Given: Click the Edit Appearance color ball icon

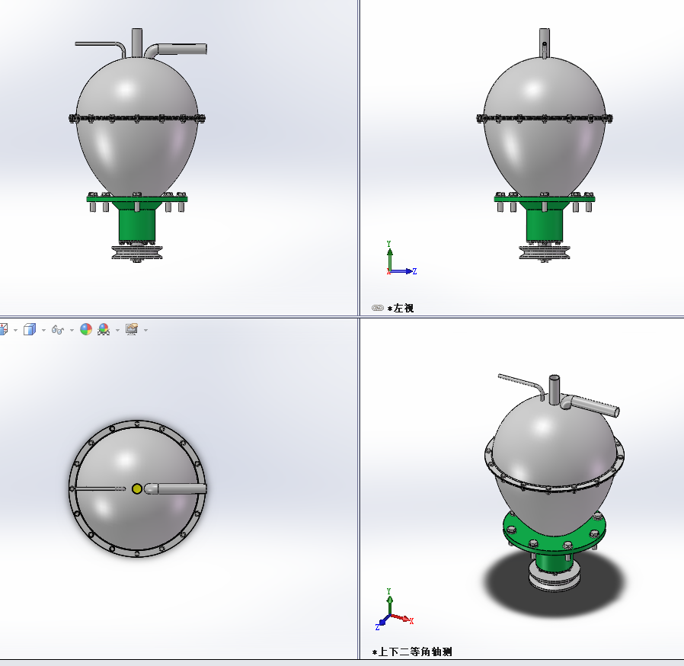Looking at the screenshot, I should pos(86,329).
